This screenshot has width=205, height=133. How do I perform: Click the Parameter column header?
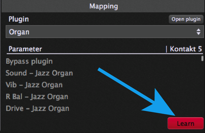point(25,49)
